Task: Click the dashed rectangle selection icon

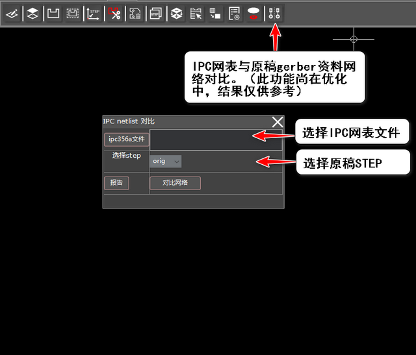Action: [x=73, y=13]
